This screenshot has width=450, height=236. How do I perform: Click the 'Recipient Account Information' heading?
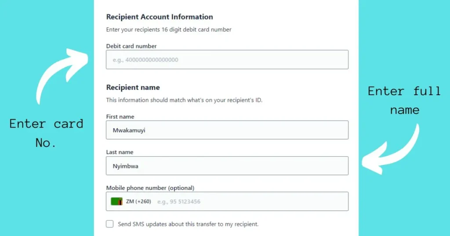[x=160, y=17]
